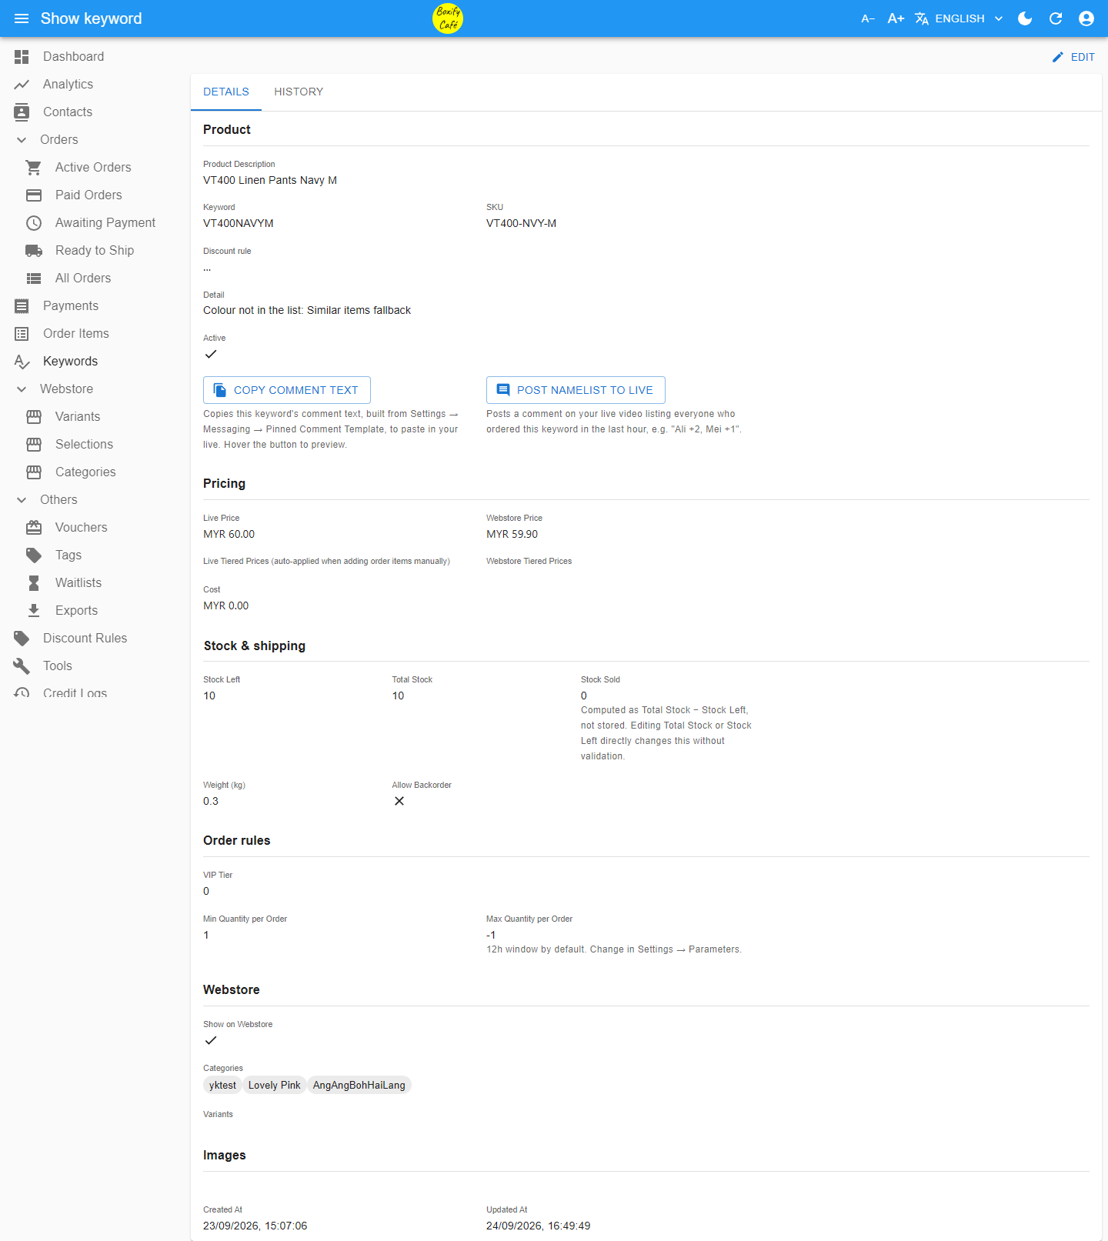
Task: Toggle dark mode moon icon
Action: (x=1025, y=18)
